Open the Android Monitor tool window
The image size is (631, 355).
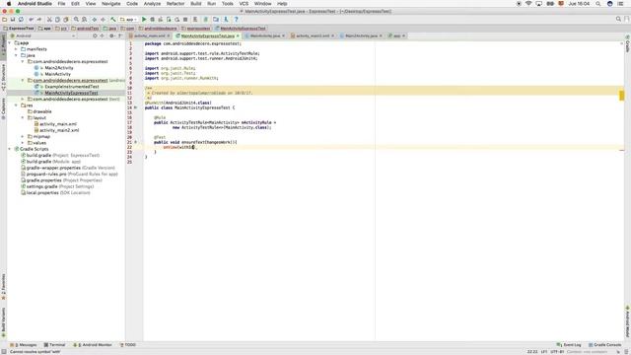93,345
